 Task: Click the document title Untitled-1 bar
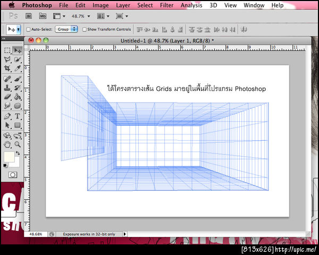167,41
